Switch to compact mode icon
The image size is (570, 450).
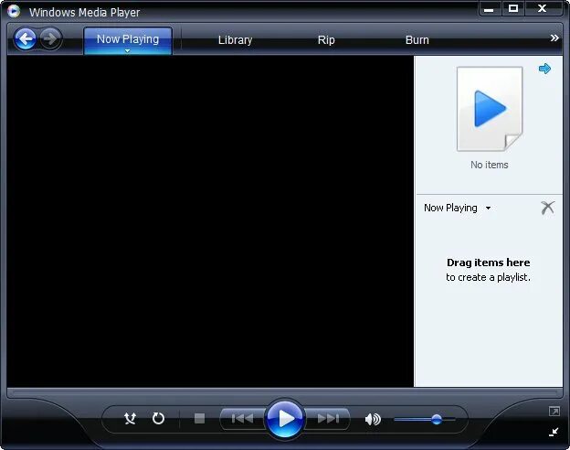click(554, 432)
